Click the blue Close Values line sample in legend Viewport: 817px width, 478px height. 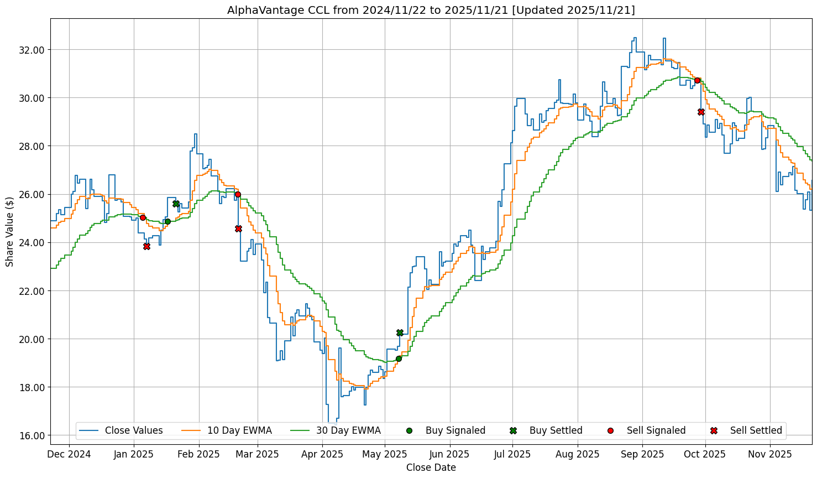click(x=88, y=430)
